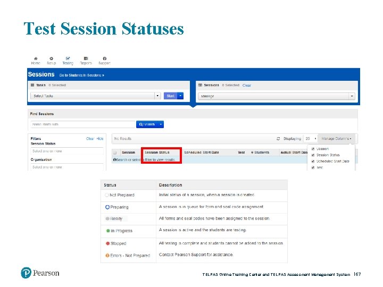Viewport: 383px width, 287px height.
Task: Sort by Scheduled Start Date column header
Action: pos(202,153)
